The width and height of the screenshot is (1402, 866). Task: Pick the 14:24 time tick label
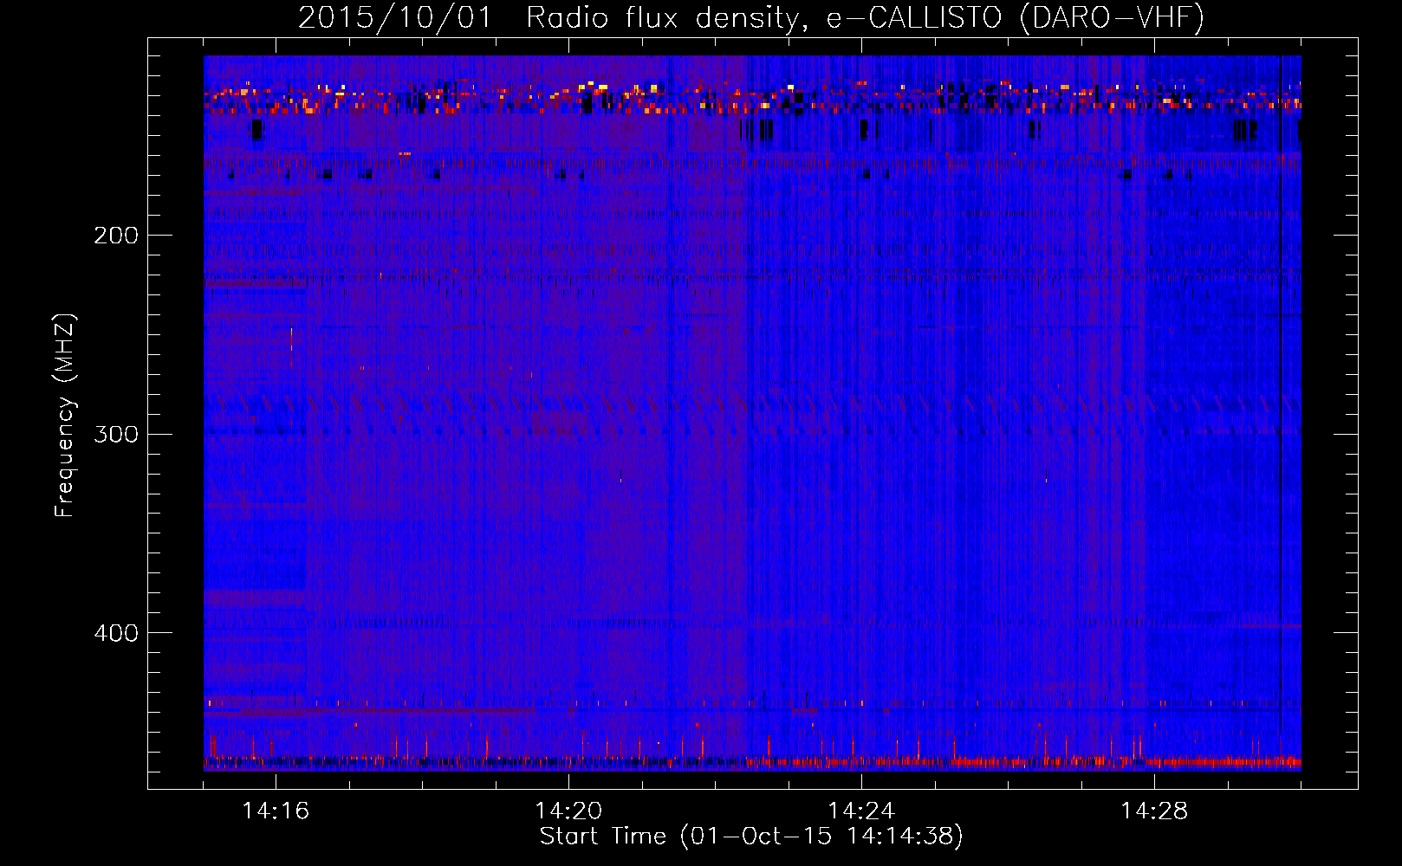coord(861,811)
